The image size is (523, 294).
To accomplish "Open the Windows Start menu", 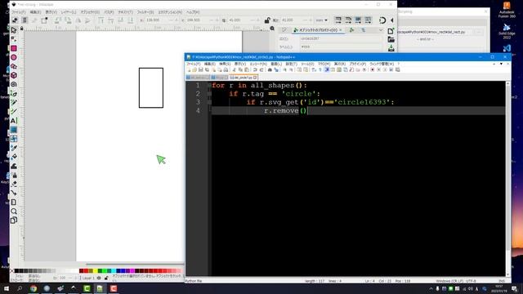I will pos(6,288).
